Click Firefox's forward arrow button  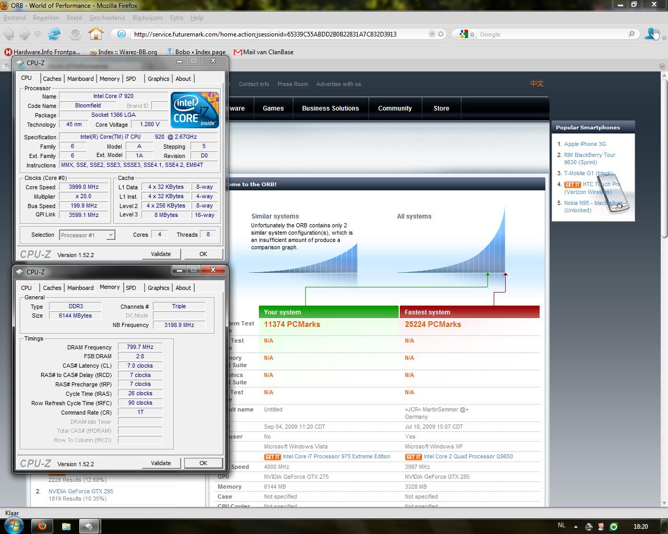point(25,34)
